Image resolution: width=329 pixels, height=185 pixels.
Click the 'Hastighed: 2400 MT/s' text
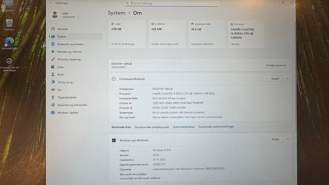point(202,44)
